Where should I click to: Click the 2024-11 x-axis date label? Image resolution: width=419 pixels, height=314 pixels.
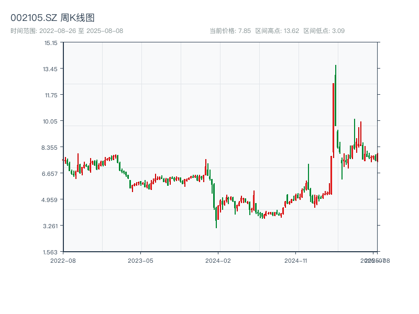[x=296, y=260]
